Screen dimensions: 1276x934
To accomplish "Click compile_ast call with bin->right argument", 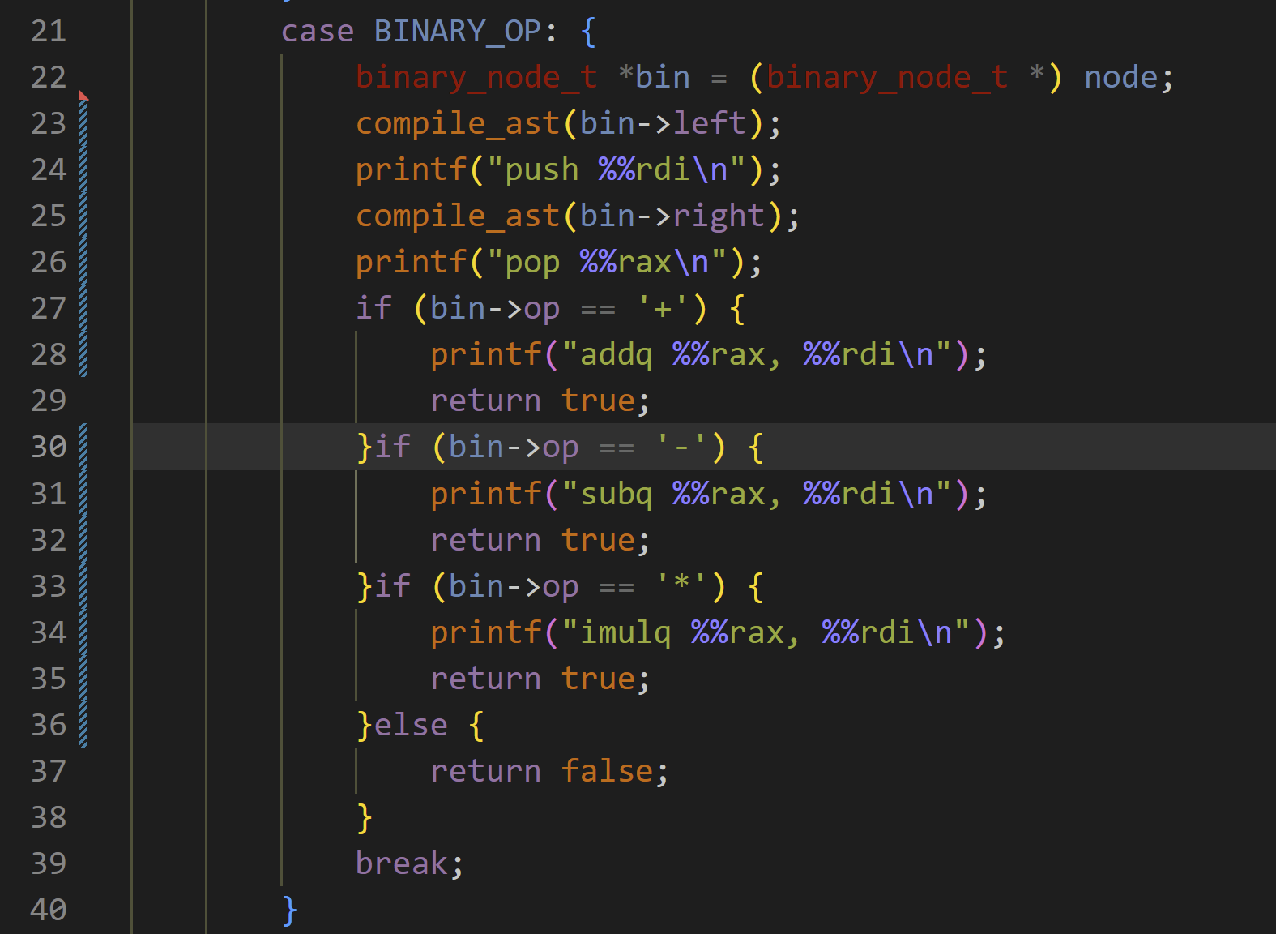I will click(458, 216).
